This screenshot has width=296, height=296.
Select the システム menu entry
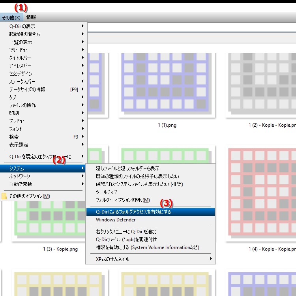pos(43,168)
